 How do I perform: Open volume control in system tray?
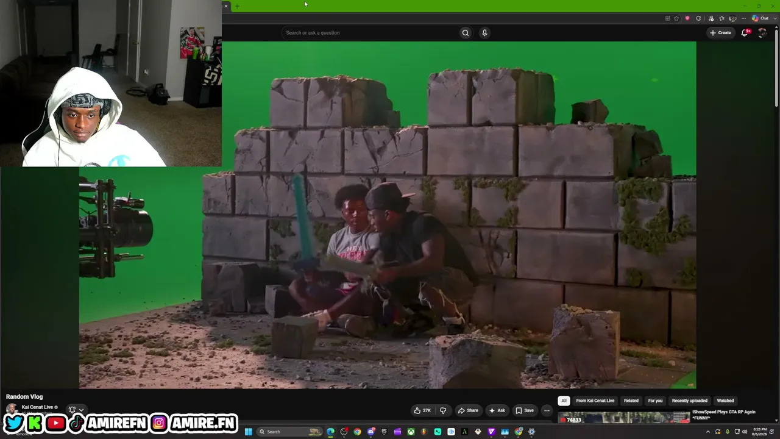tap(744, 432)
